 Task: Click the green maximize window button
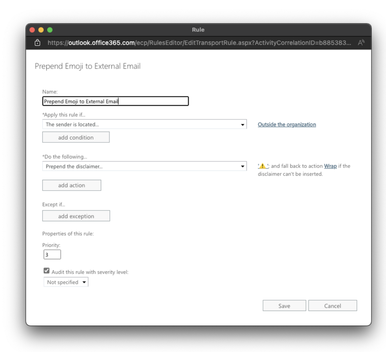click(x=50, y=30)
